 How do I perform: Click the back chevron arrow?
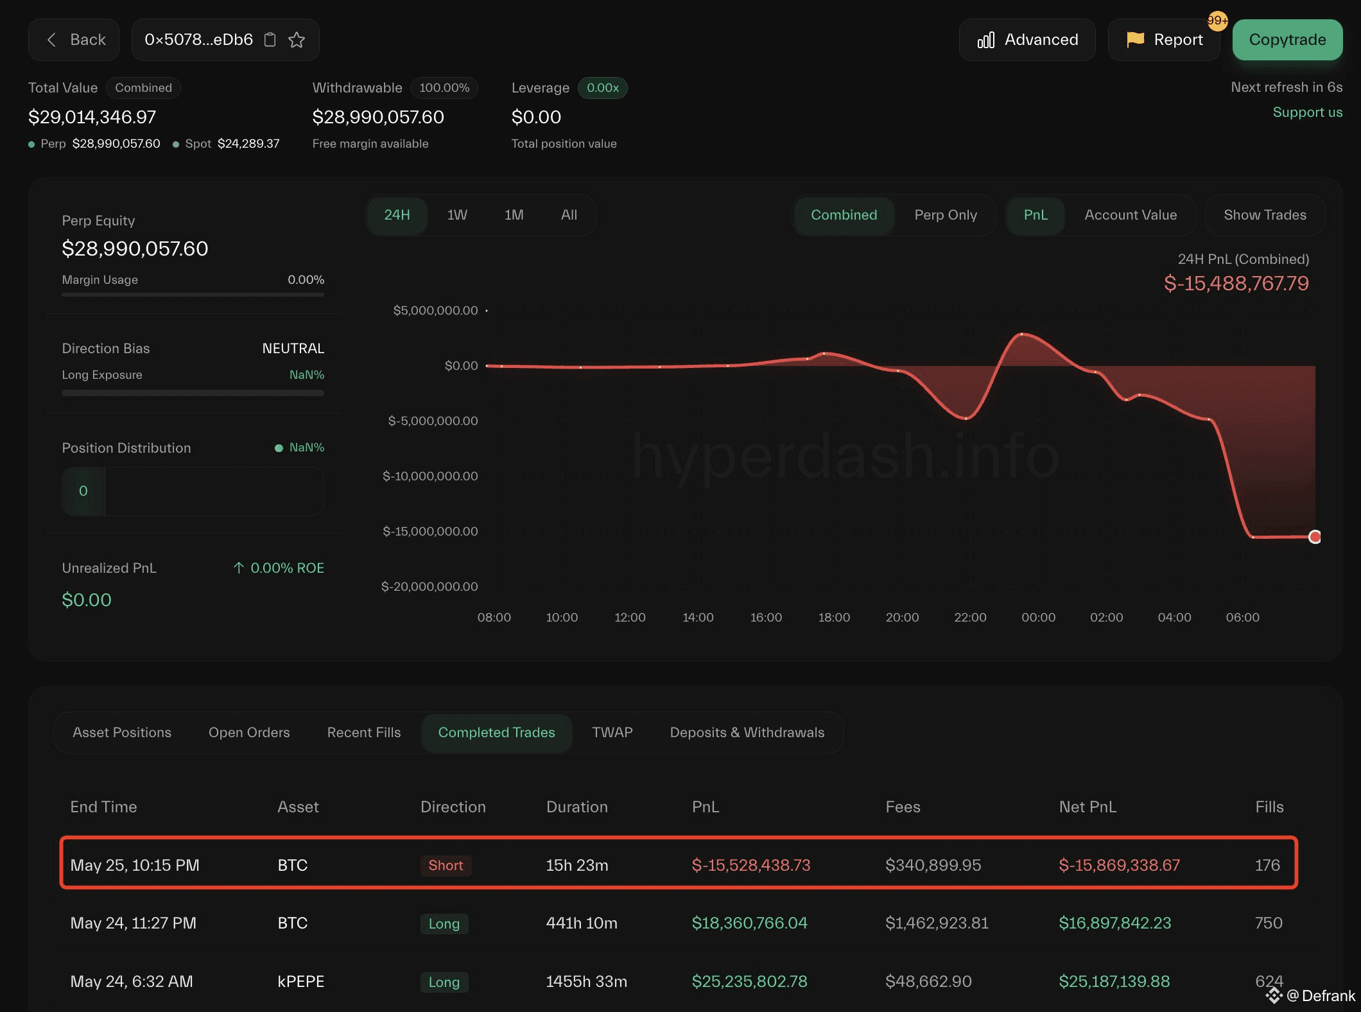51,39
